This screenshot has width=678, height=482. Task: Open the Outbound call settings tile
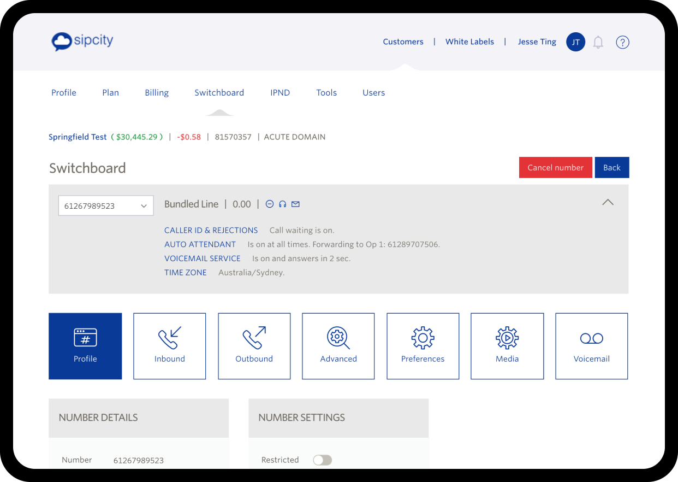(254, 346)
